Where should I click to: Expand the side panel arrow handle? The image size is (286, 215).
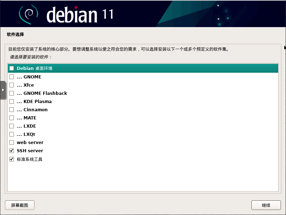coord(3,90)
